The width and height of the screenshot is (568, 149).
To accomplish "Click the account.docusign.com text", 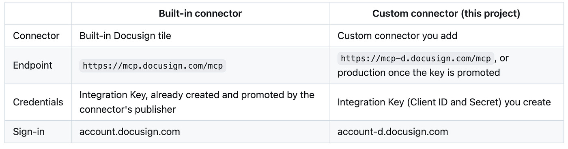I will tap(130, 131).
